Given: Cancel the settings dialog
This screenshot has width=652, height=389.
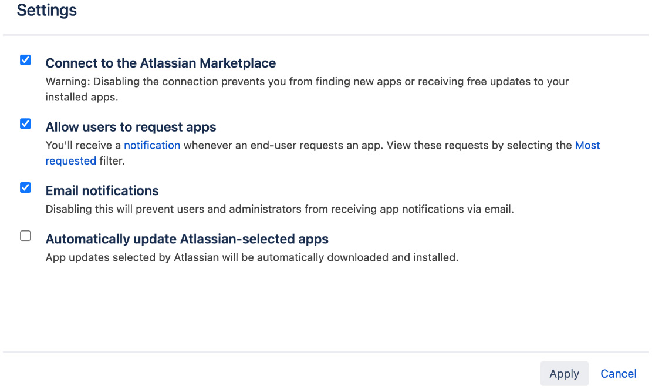Looking at the screenshot, I should coord(619,374).
